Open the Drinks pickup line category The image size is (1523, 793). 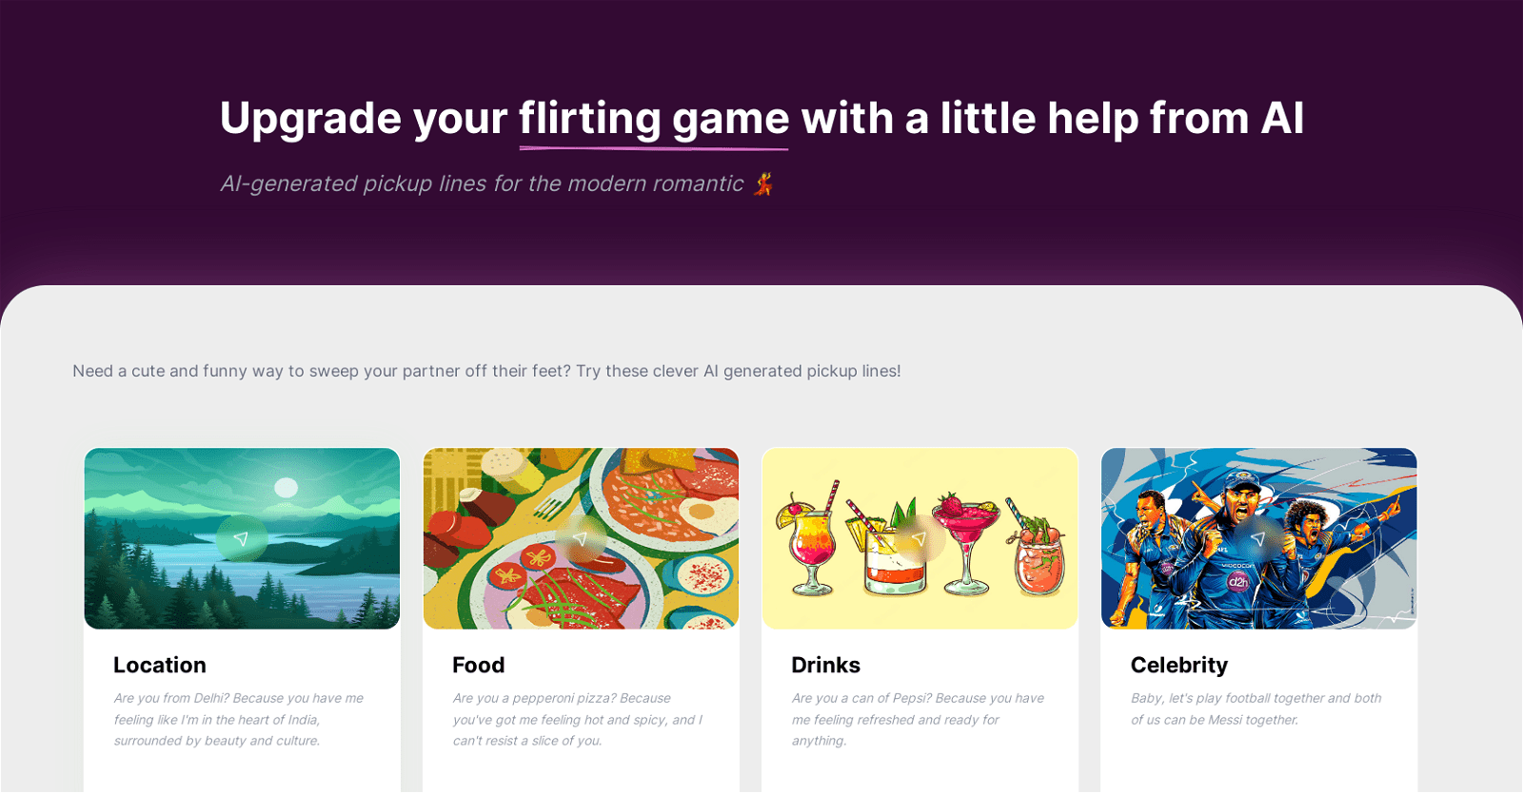(x=826, y=665)
